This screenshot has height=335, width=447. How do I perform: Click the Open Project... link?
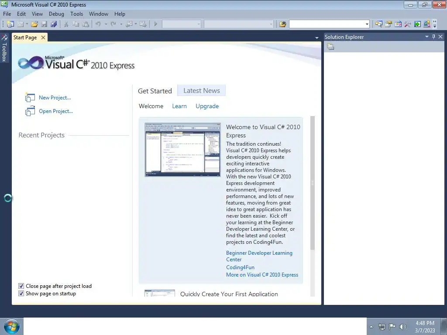coord(56,111)
